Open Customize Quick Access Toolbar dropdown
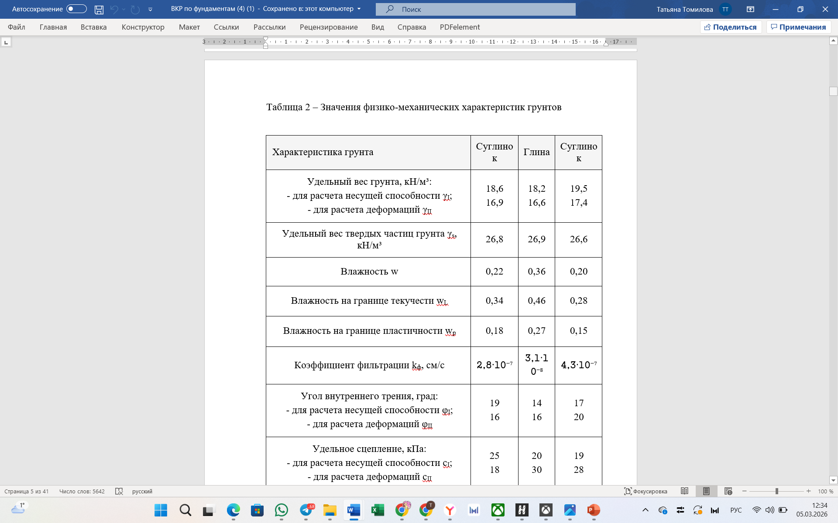 pos(150,9)
